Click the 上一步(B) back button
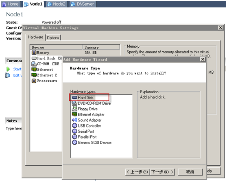This screenshot has width=227, height=182. (138, 172)
